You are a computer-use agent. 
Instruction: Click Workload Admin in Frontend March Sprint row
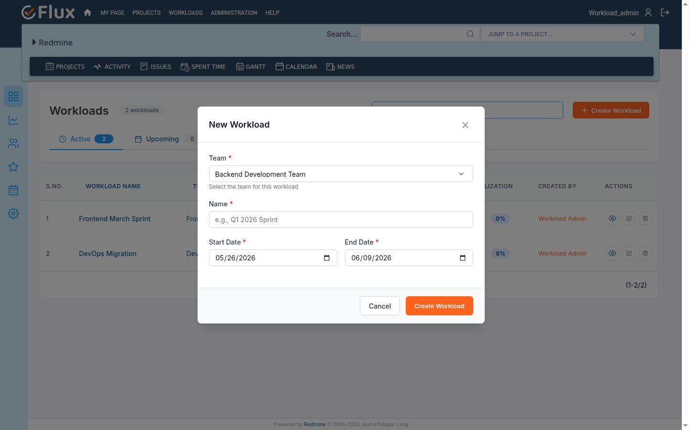point(562,219)
